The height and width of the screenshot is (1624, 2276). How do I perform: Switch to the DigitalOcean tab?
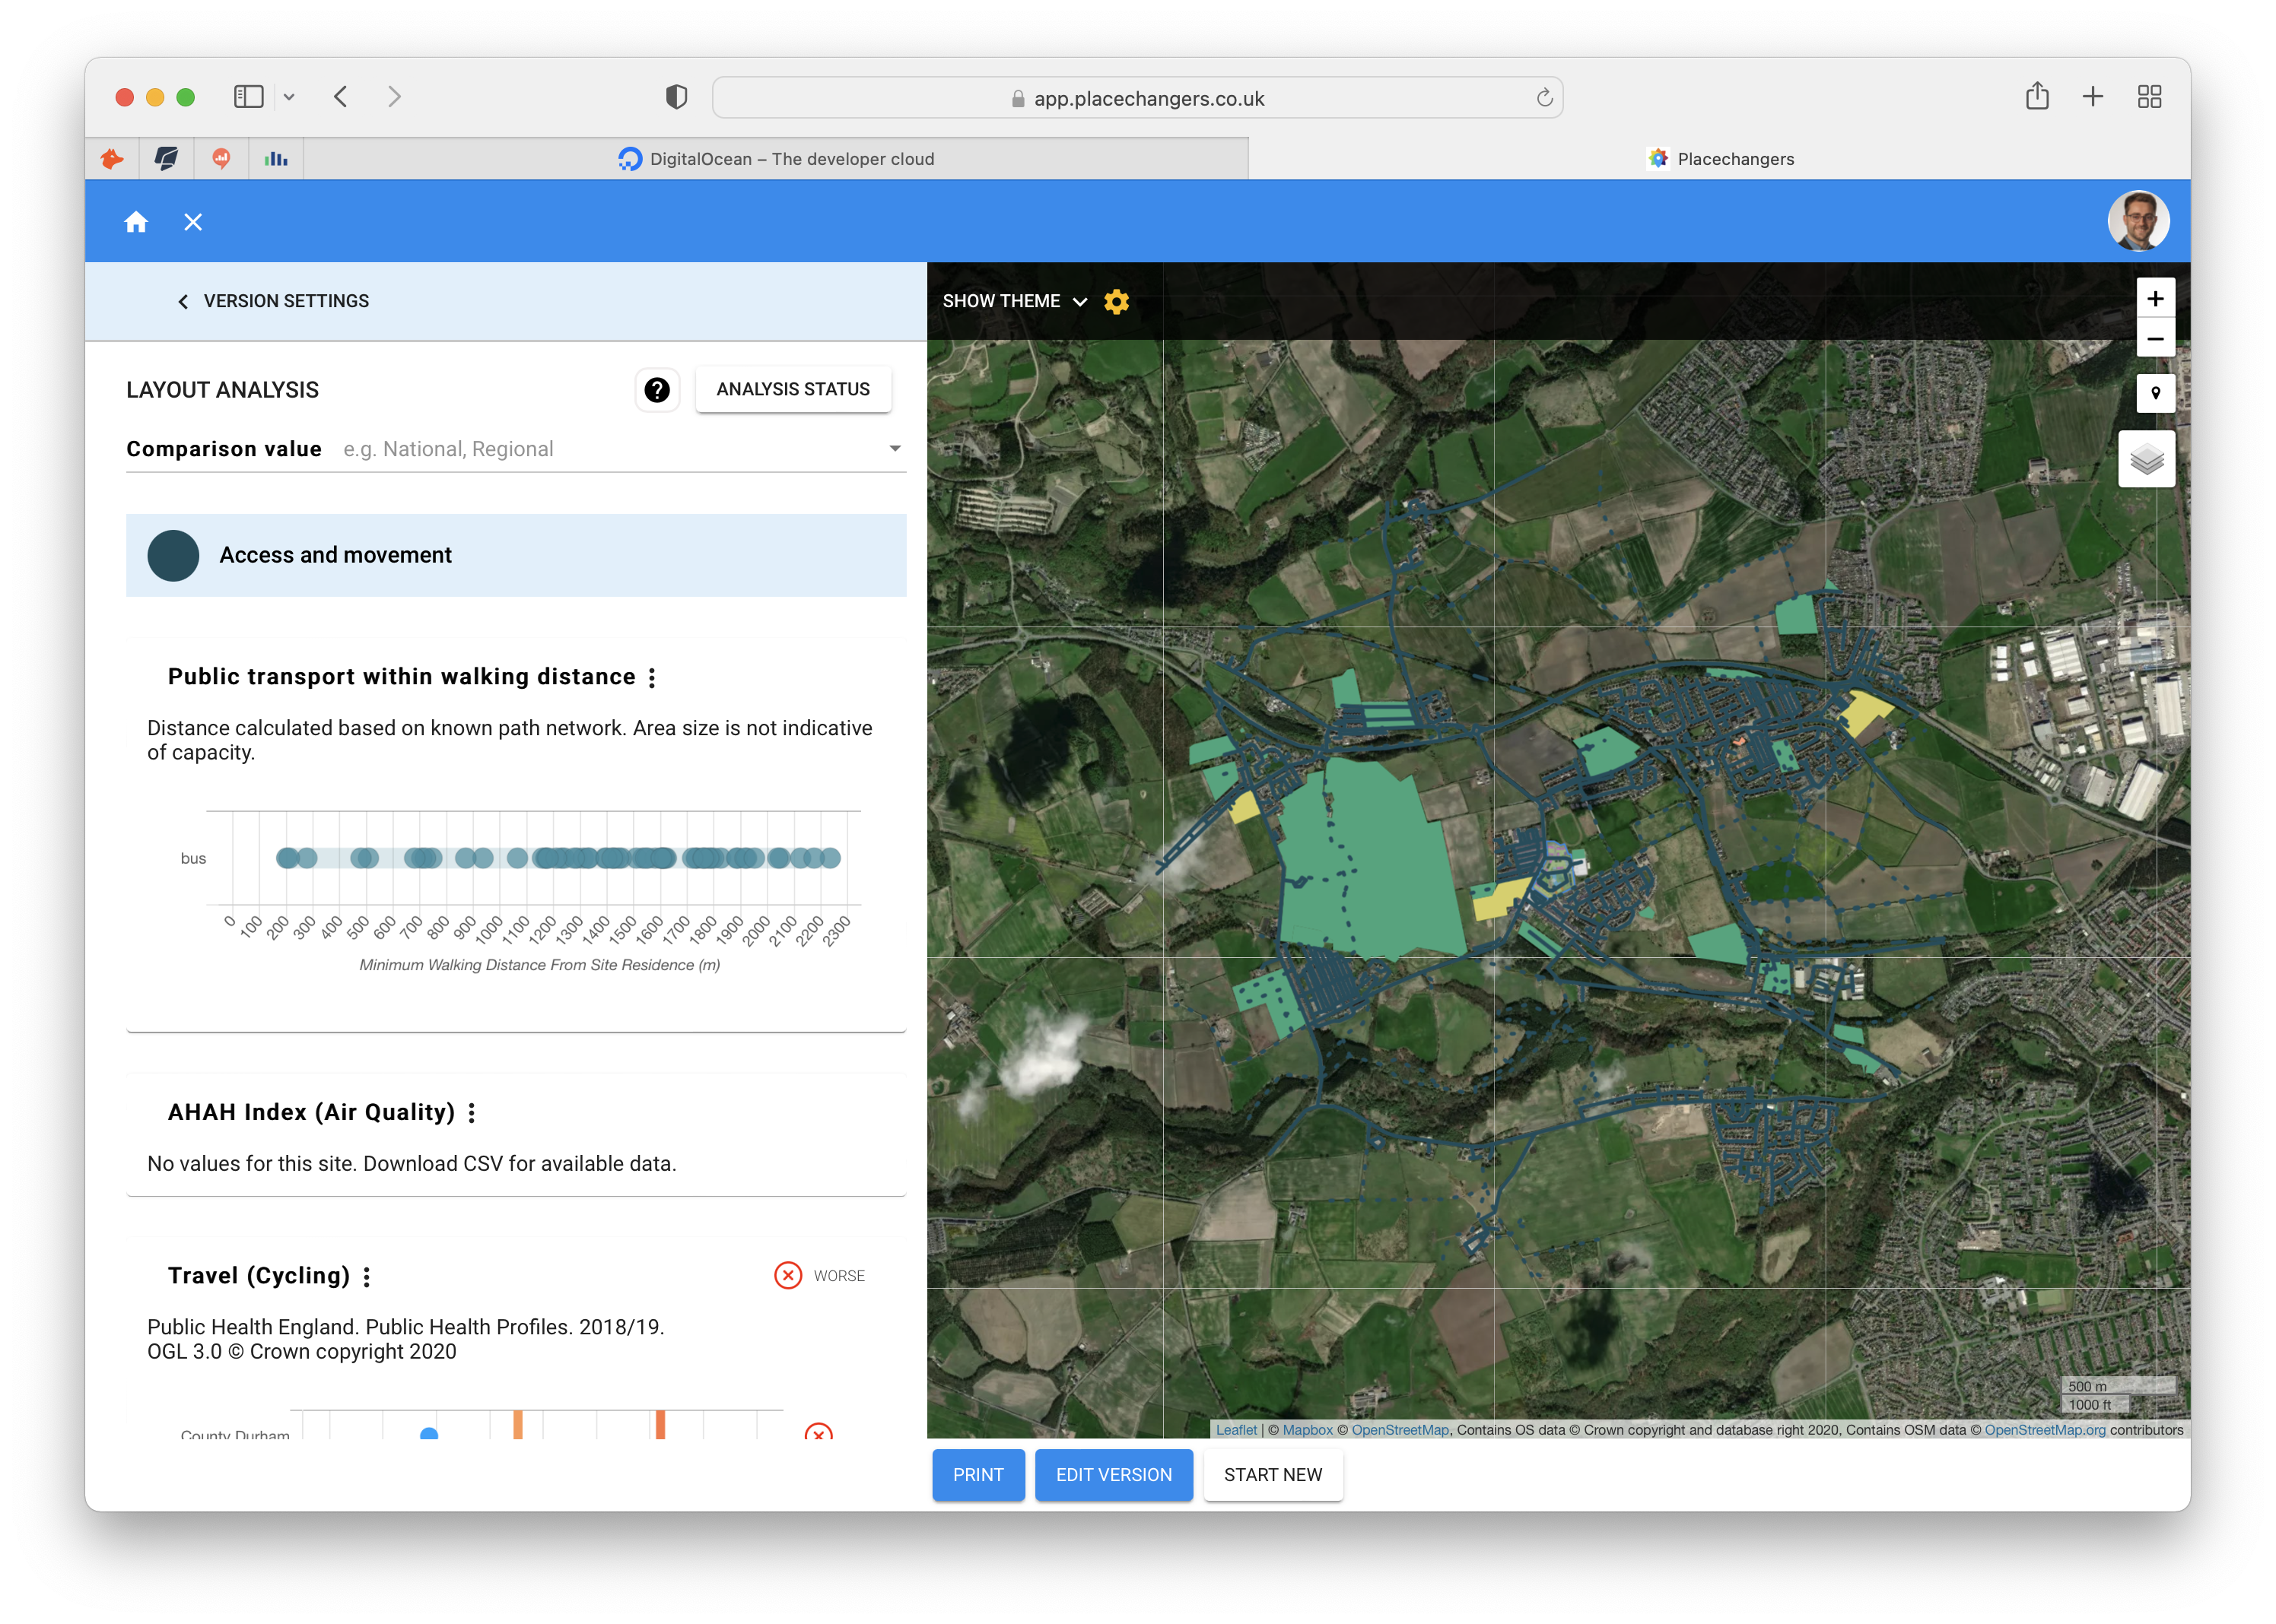point(777,159)
